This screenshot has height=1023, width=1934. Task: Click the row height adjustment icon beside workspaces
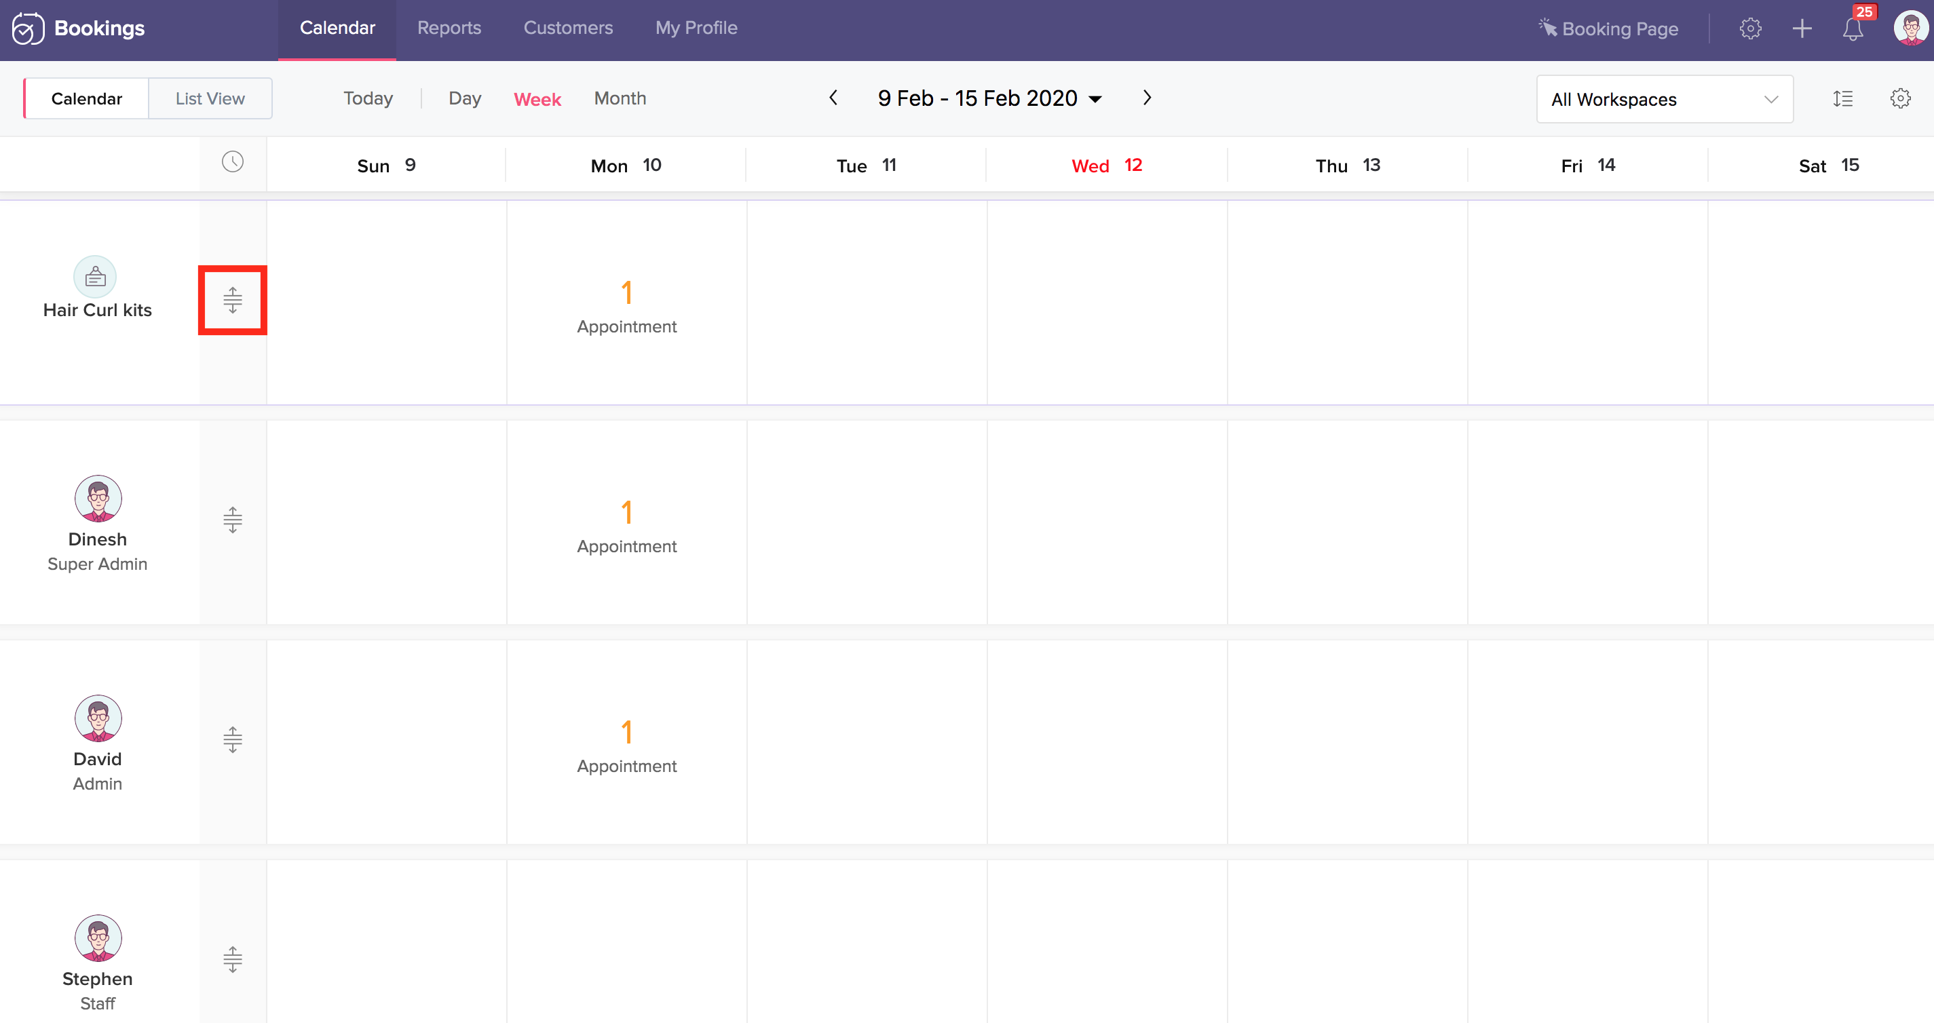[x=1842, y=98]
